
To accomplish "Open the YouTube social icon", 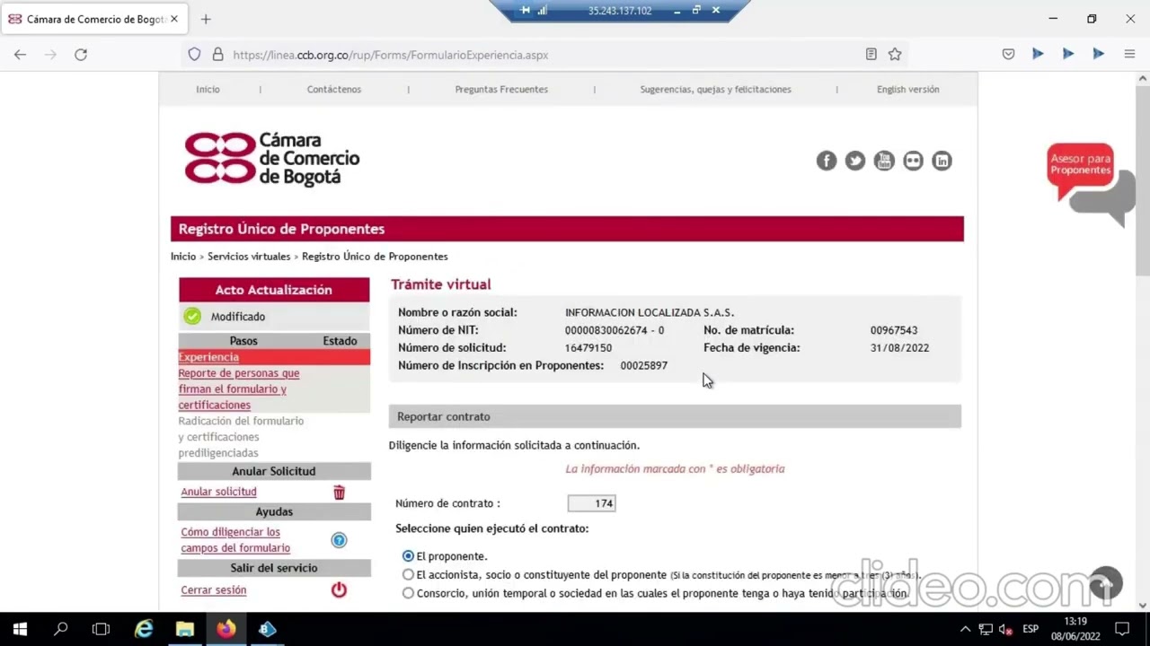I will [884, 161].
